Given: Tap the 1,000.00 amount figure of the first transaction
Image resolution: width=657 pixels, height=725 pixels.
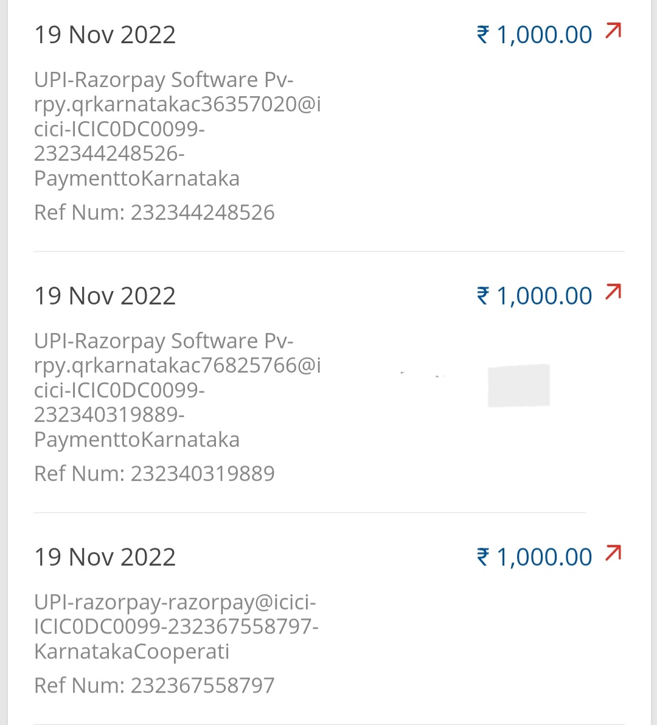Looking at the screenshot, I should pyautogui.click(x=544, y=35).
